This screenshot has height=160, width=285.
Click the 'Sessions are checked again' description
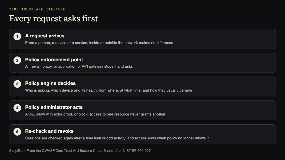click(x=117, y=138)
